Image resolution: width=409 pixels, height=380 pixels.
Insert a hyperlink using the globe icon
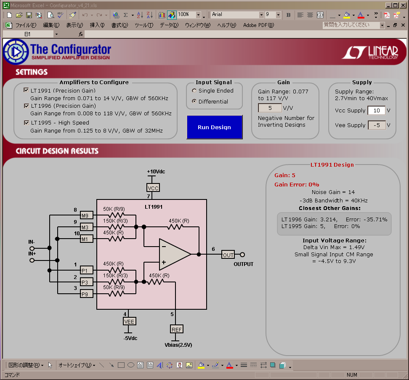pyautogui.click(x=116, y=15)
